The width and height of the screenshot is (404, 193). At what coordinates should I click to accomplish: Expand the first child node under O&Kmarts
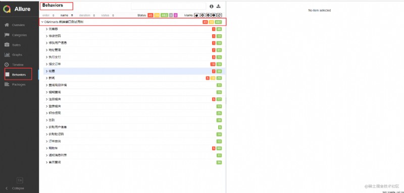tap(47, 29)
